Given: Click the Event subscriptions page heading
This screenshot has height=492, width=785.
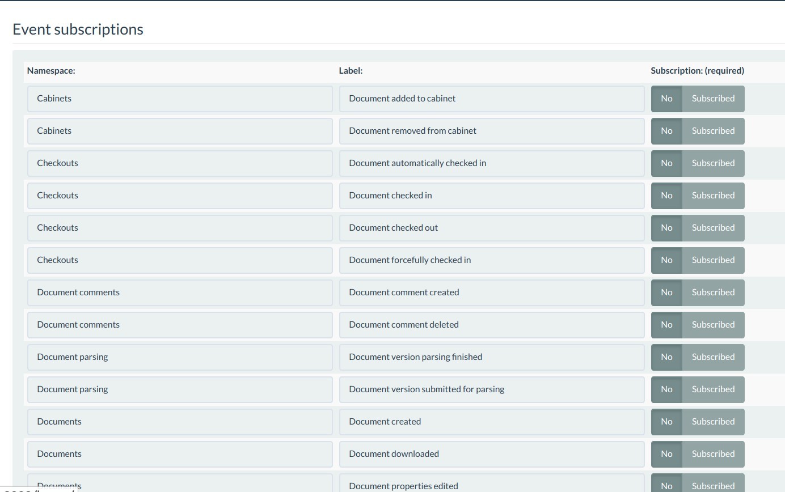Looking at the screenshot, I should 78,29.
